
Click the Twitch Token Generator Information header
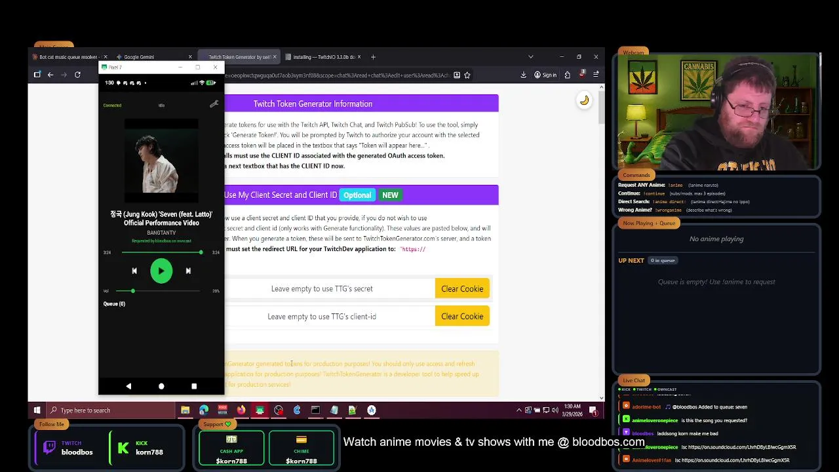click(313, 104)
